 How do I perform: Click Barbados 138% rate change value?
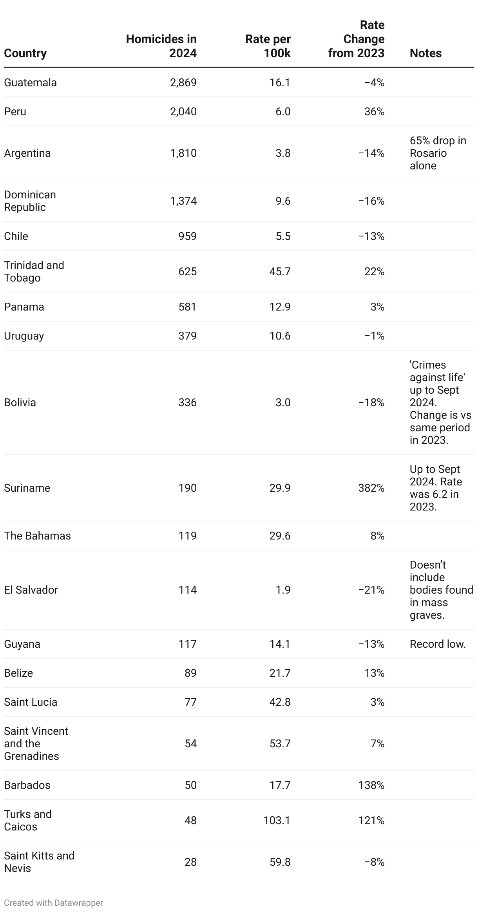[371, 785]
